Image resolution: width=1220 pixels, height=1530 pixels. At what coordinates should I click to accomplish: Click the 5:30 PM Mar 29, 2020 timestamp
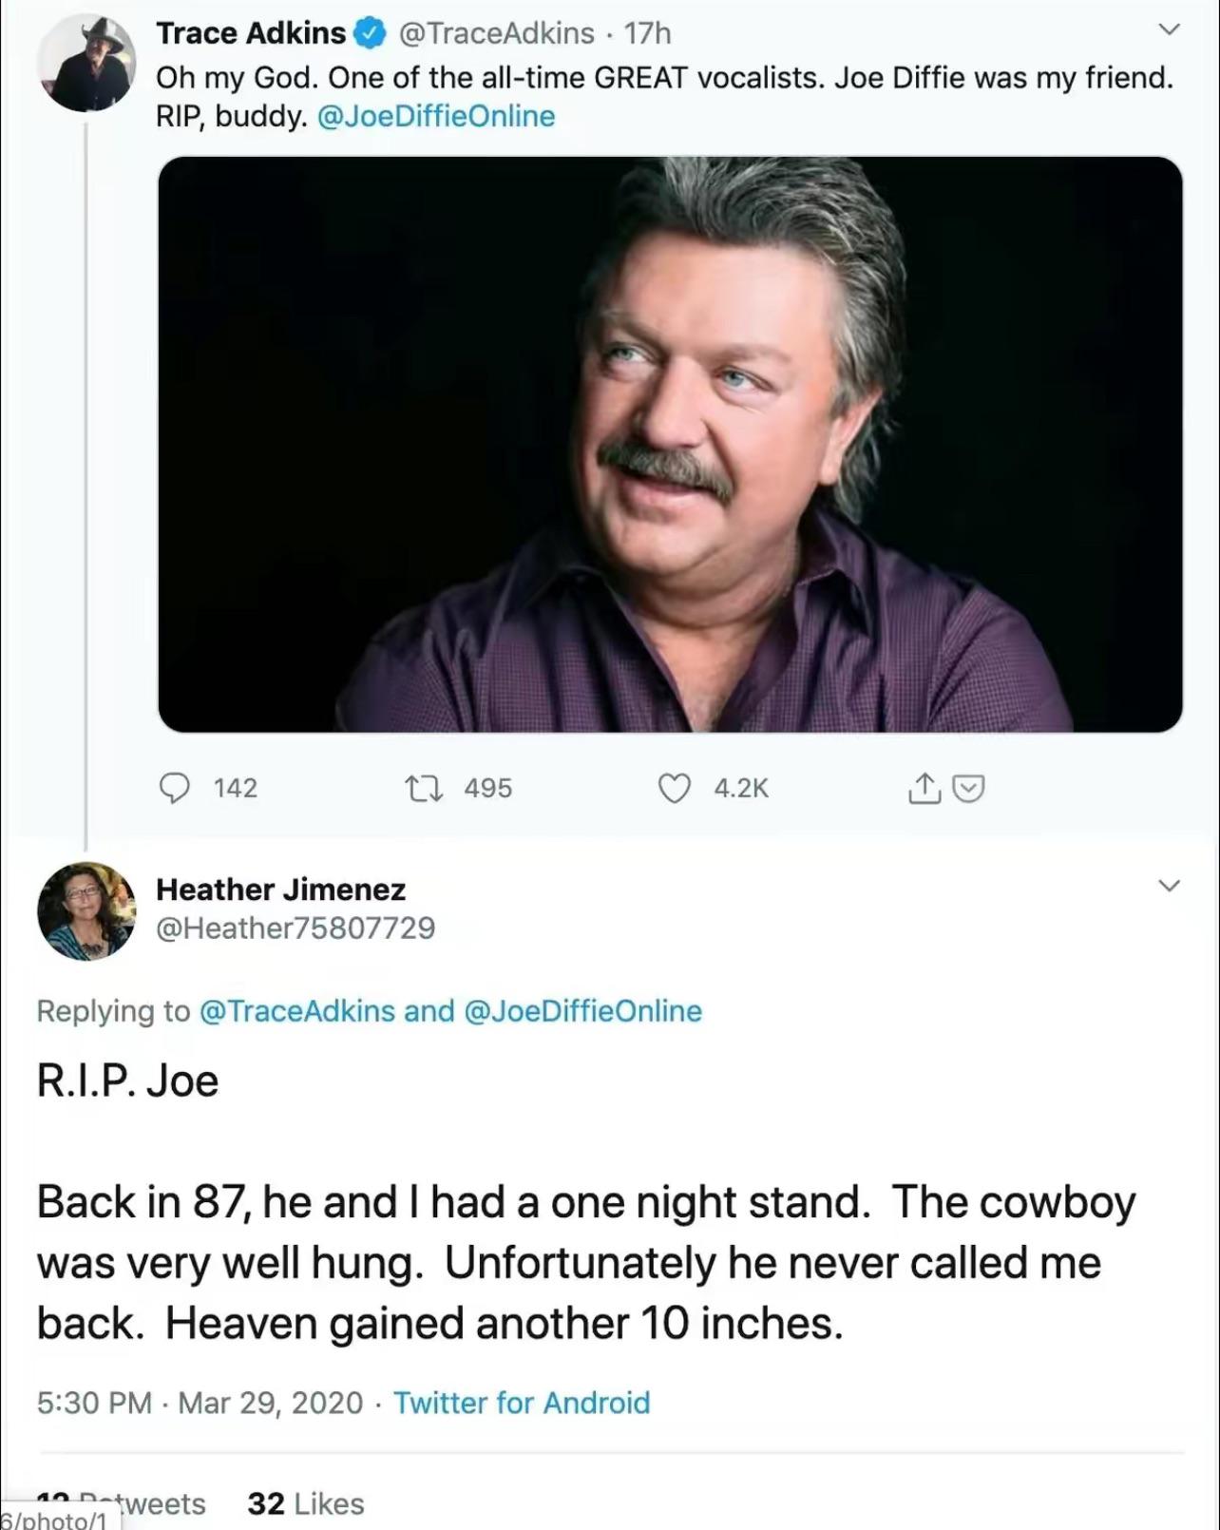pos(200,1403)
